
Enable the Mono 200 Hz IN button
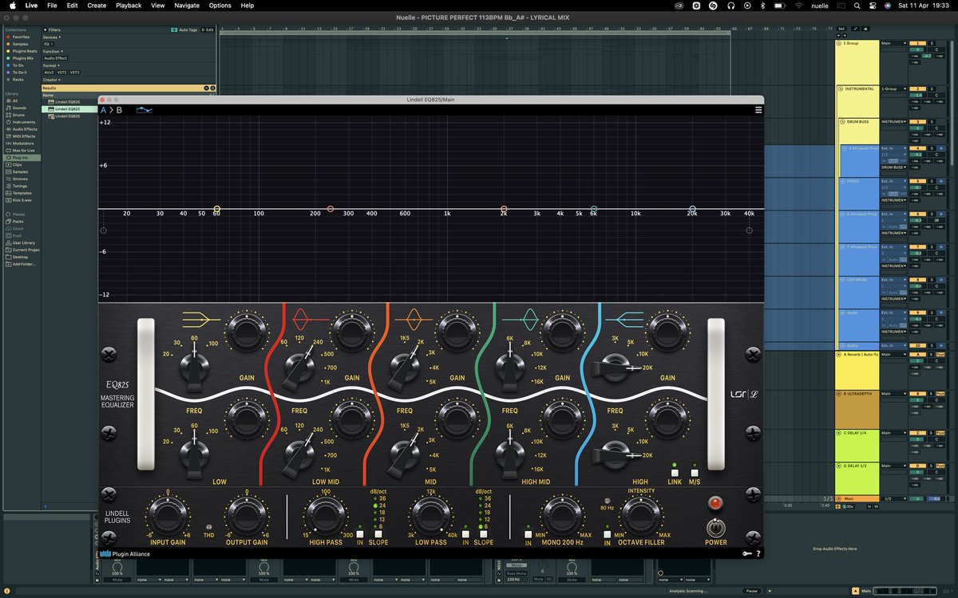pos(528,533)
